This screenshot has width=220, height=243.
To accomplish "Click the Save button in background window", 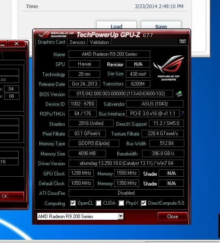I will pyautogui.click(x=161, y=25).
